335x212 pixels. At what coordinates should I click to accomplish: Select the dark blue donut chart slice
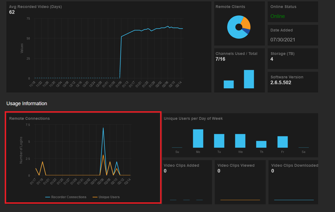pos(247,31)
